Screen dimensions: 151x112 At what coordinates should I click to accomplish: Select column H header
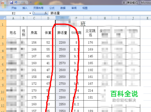[x=105, y=18]
